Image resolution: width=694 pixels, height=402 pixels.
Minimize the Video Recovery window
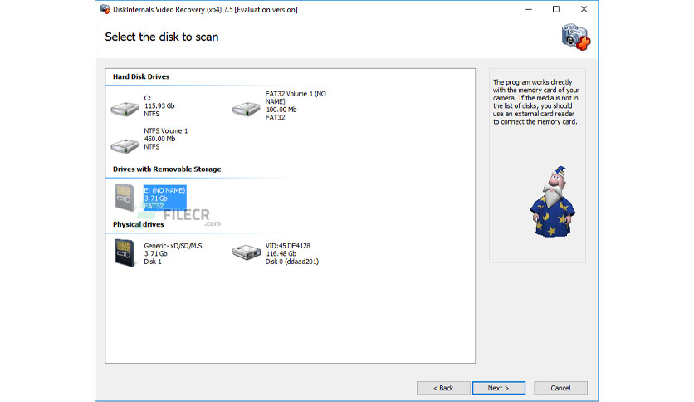[529, 9]
